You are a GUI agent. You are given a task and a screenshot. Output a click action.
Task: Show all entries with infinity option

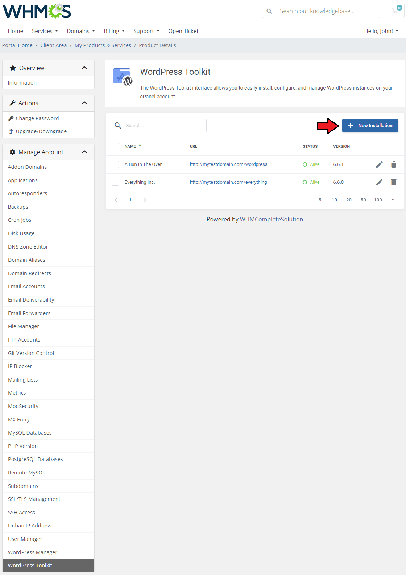tap(392, 200)
